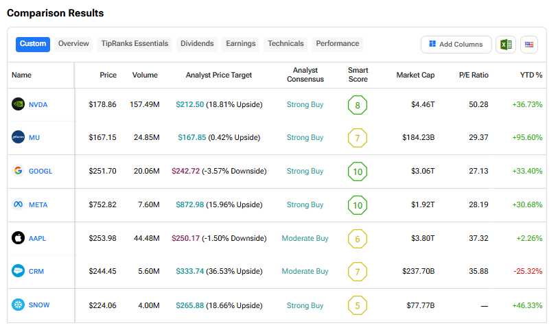
Task: Click the 157.49M volume value
Action: 145,104
